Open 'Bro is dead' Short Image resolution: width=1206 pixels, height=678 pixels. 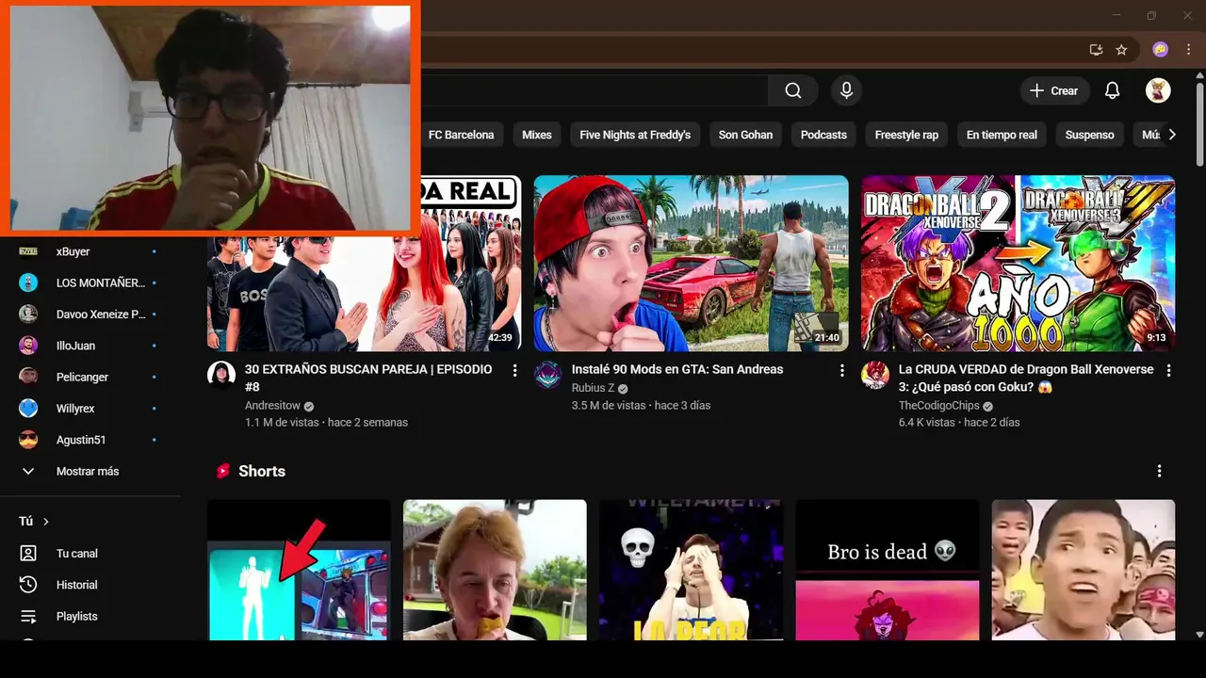coord(888,570)
